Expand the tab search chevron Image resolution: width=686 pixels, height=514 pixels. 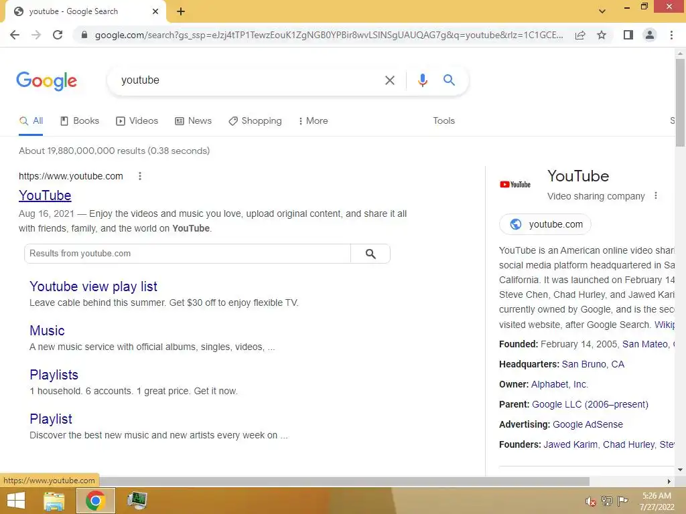(x=602, y=11)
